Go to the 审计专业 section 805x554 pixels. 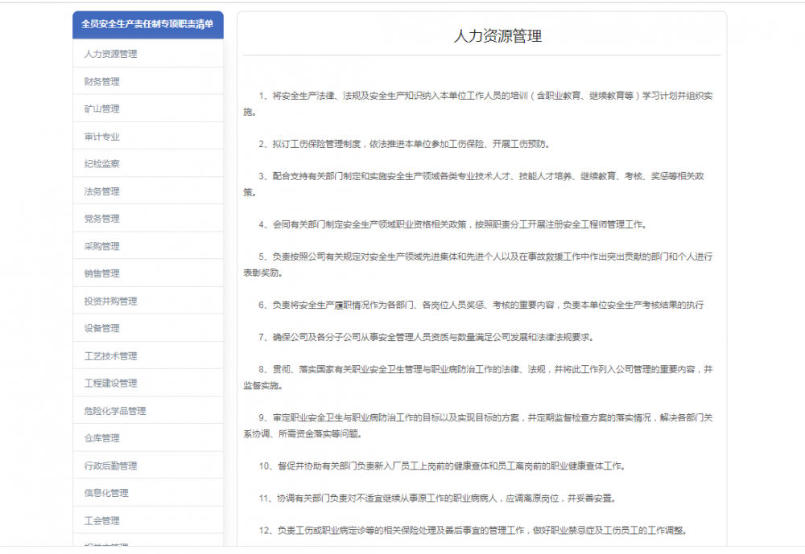(x=148, y=137)
